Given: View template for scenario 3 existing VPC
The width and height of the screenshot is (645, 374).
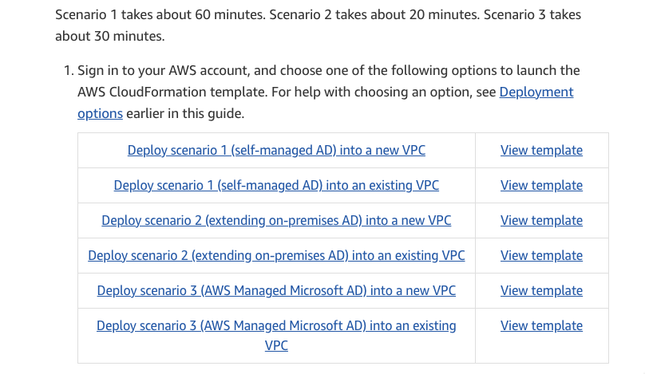Looking at the screenshot, I should [541, 325].
